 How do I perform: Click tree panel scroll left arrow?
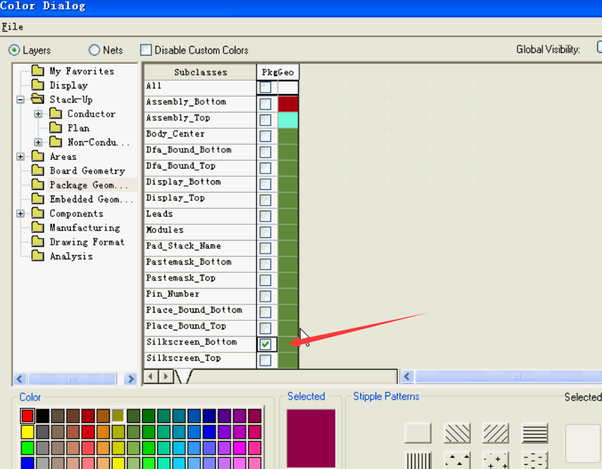tap(20, 379)
